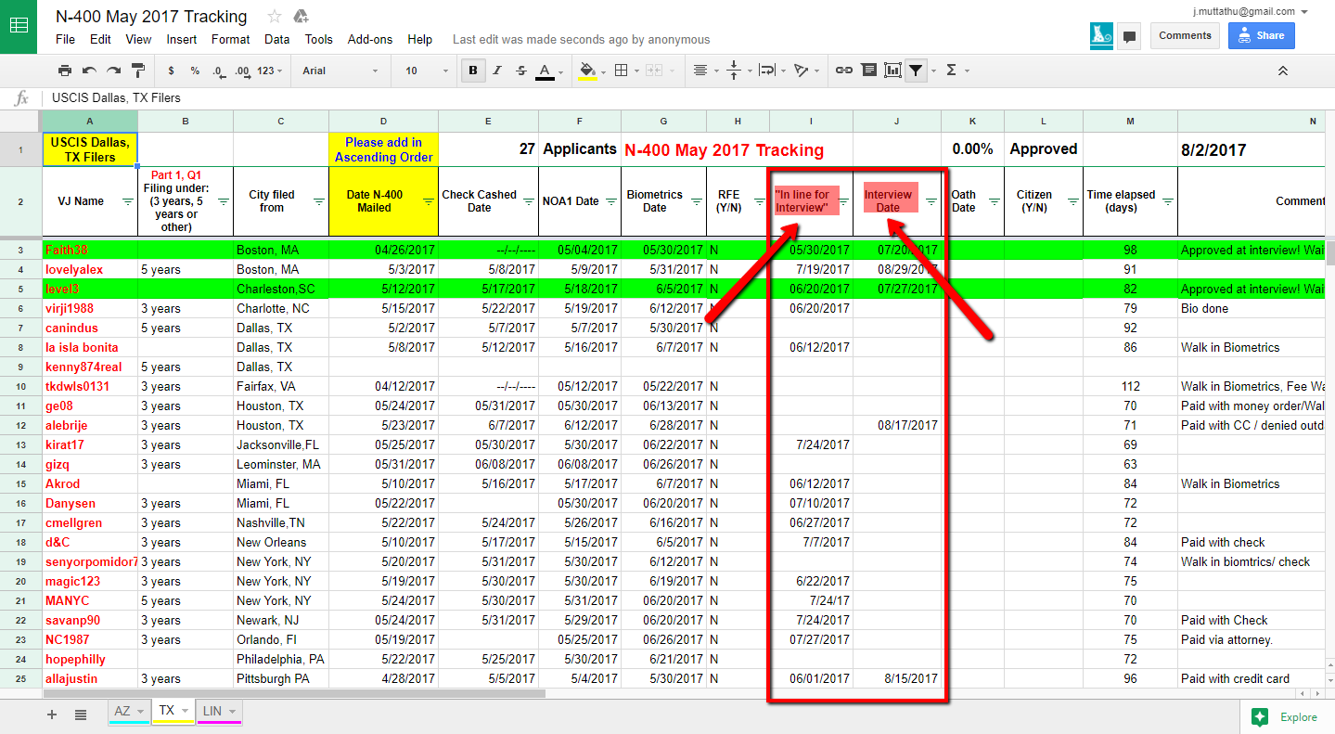1335x734 pixels.
Task: Redo the last undone action
Action: 113,71
